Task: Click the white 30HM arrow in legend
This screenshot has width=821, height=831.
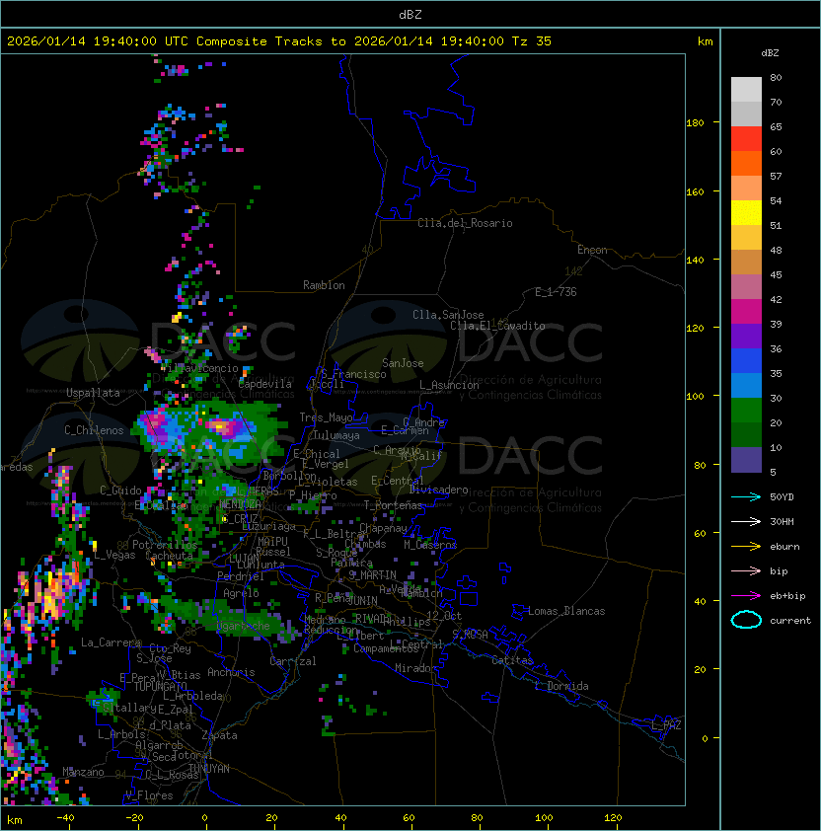Action: click(746, 522)
